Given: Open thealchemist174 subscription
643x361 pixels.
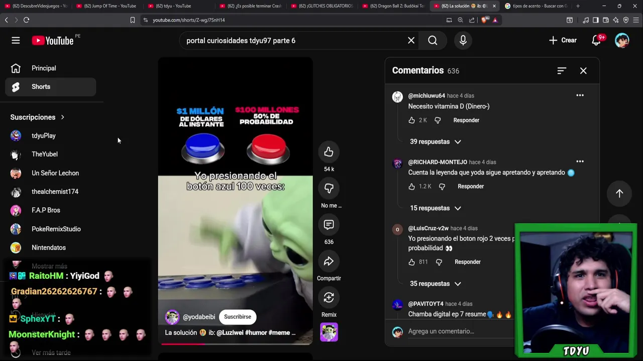Looking at the screenshot, I should tap(50, 192).
